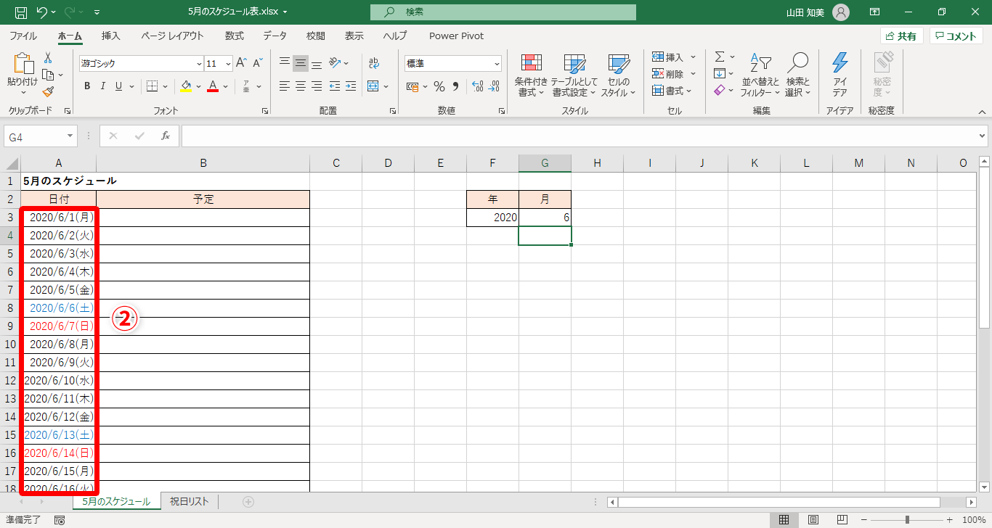Switch to the 数式 ribbon tab

[x=234, y=36]
